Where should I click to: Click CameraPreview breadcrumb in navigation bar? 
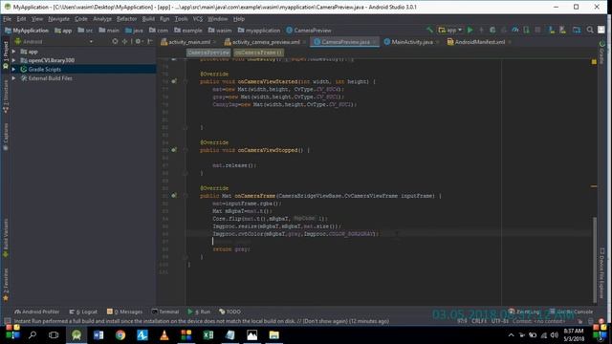coord(309,31)
